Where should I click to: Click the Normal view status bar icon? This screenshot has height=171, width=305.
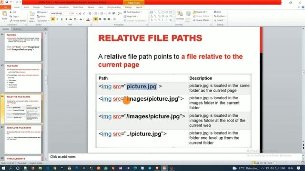coord(254,163)
